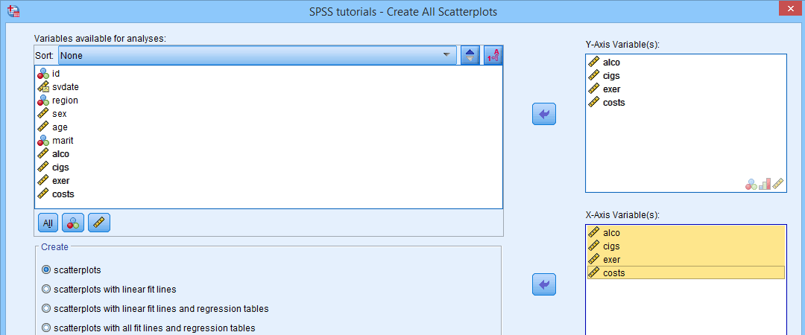Select costs in X-Axis Variable(s) list
This screenshot has width=805, height=335.
686,272
